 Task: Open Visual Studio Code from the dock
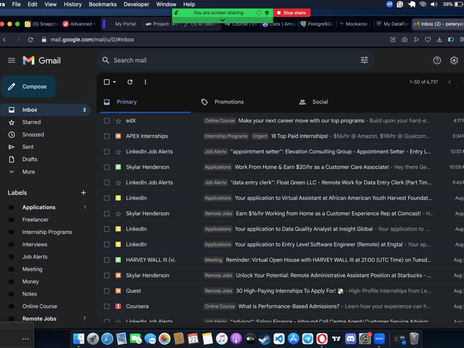tap(279, 339)
